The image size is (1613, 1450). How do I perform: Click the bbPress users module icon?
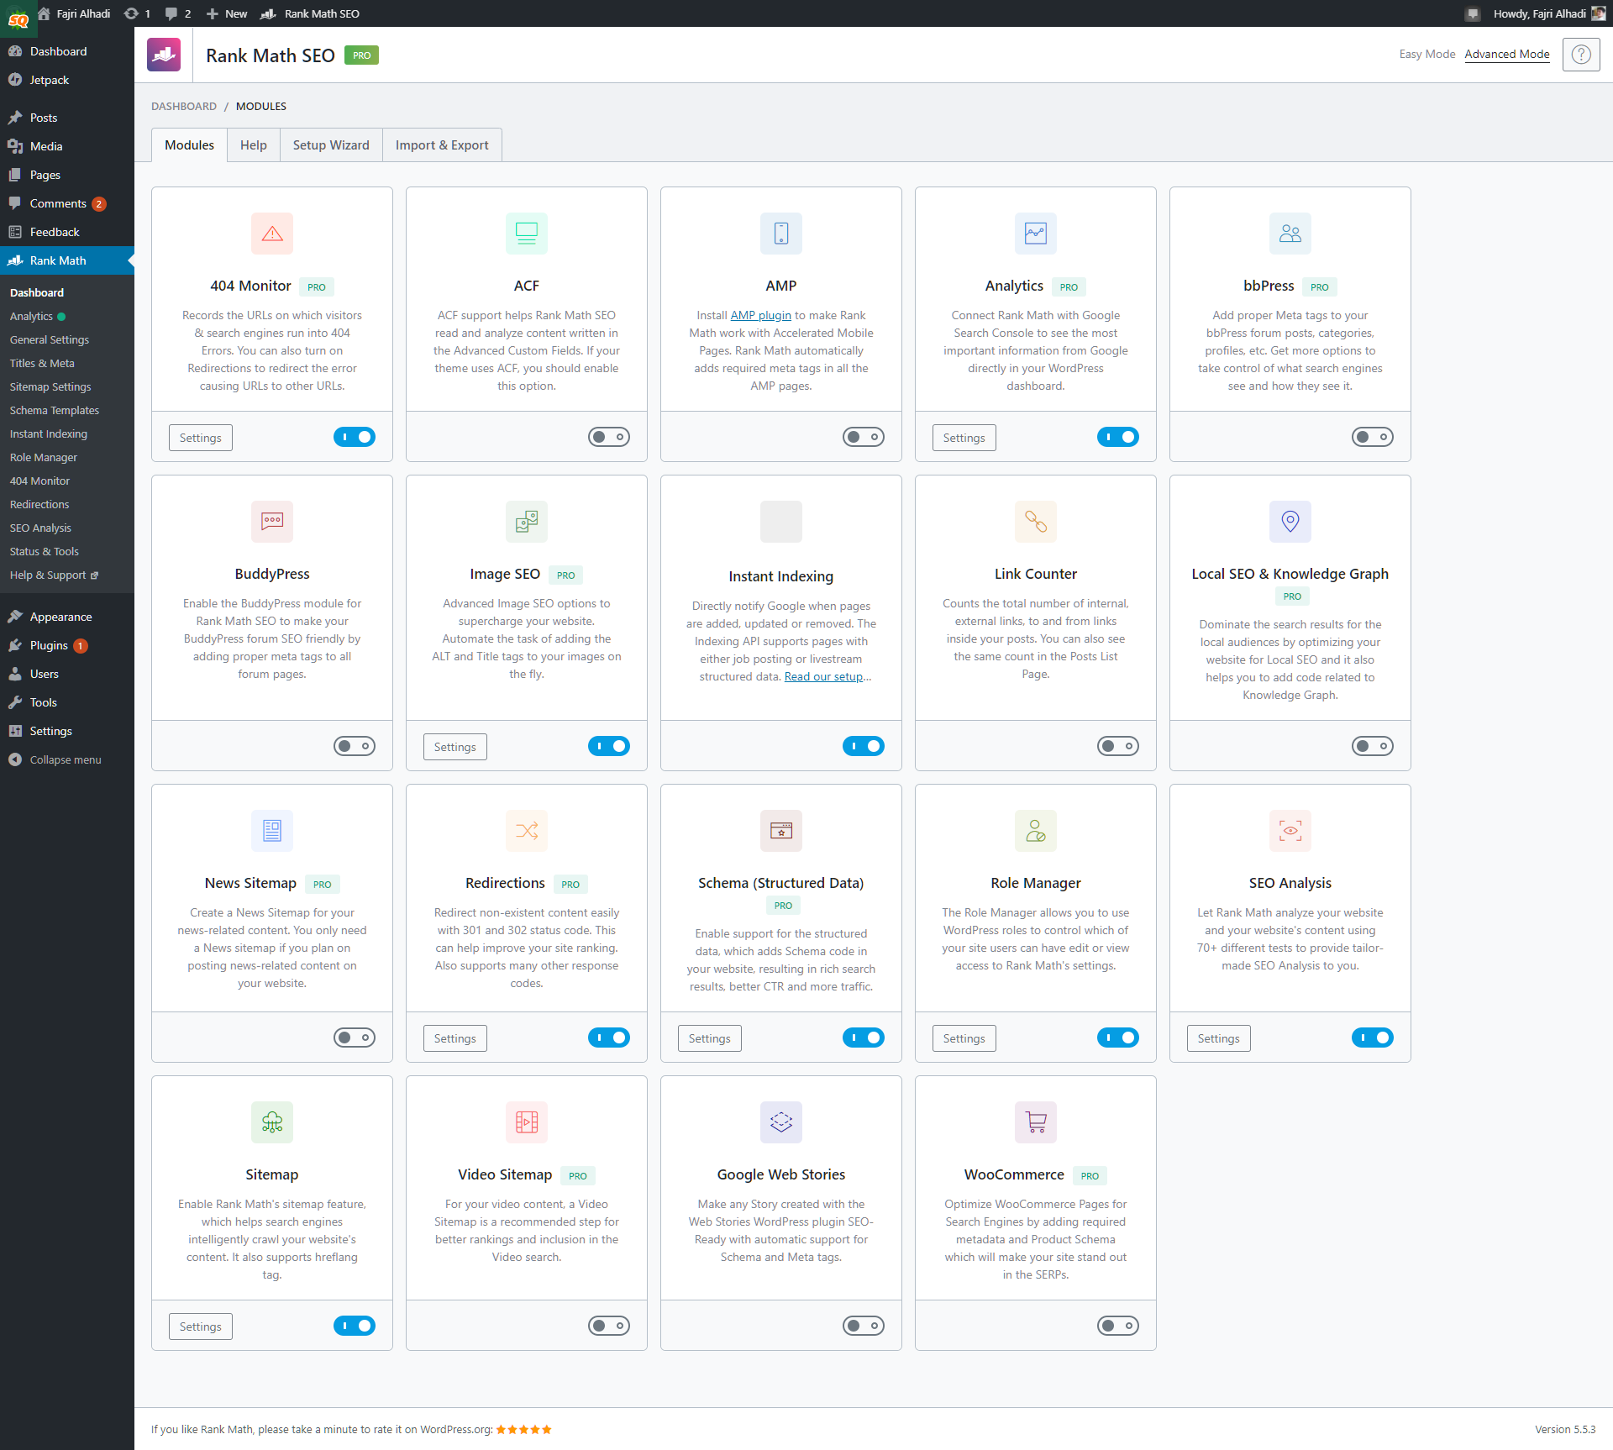pos(1290,234)
